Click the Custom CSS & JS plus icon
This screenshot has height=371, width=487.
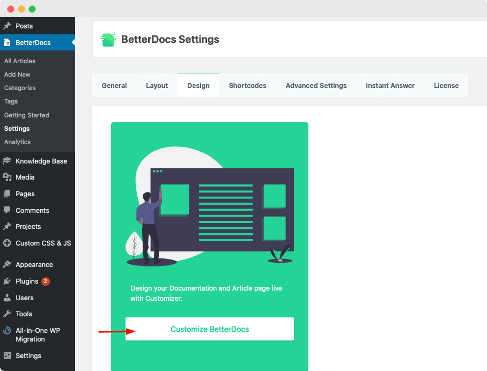pyautogui.click(x=7, y=243)
